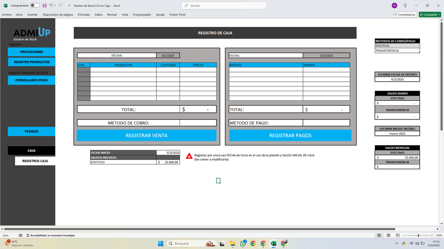Open the REGISTROS CAJA page
The image size is (444, 249).
coord(35,161)
